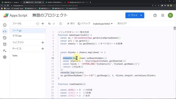
Task: Click the ライブラリ section header
Action: click(x=18, y=42)
